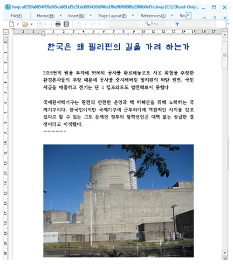Click the Rep. style icon

[148, 24]
